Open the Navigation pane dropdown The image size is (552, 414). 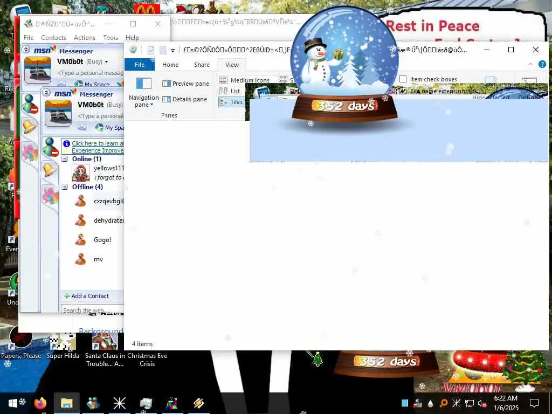pos(143,93)
